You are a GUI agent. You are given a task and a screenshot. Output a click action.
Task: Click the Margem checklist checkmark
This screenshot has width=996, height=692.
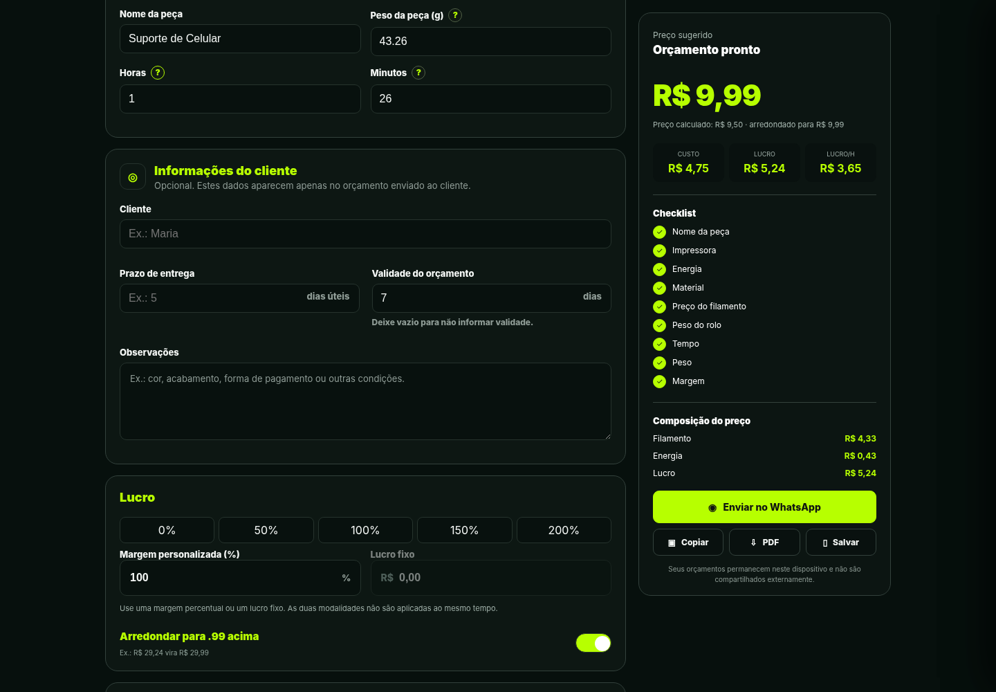tap(660, 381)
